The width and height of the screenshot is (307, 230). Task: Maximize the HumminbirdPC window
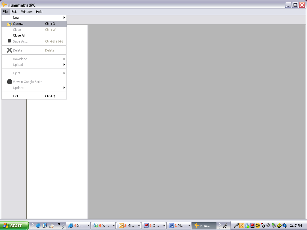pyautogui.click(x=295, y=5)
